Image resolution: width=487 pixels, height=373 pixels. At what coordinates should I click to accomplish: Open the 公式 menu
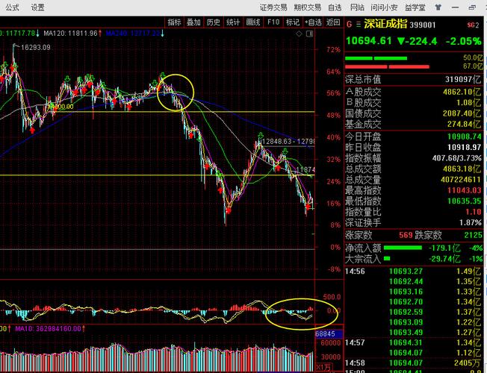pos(12,7)
